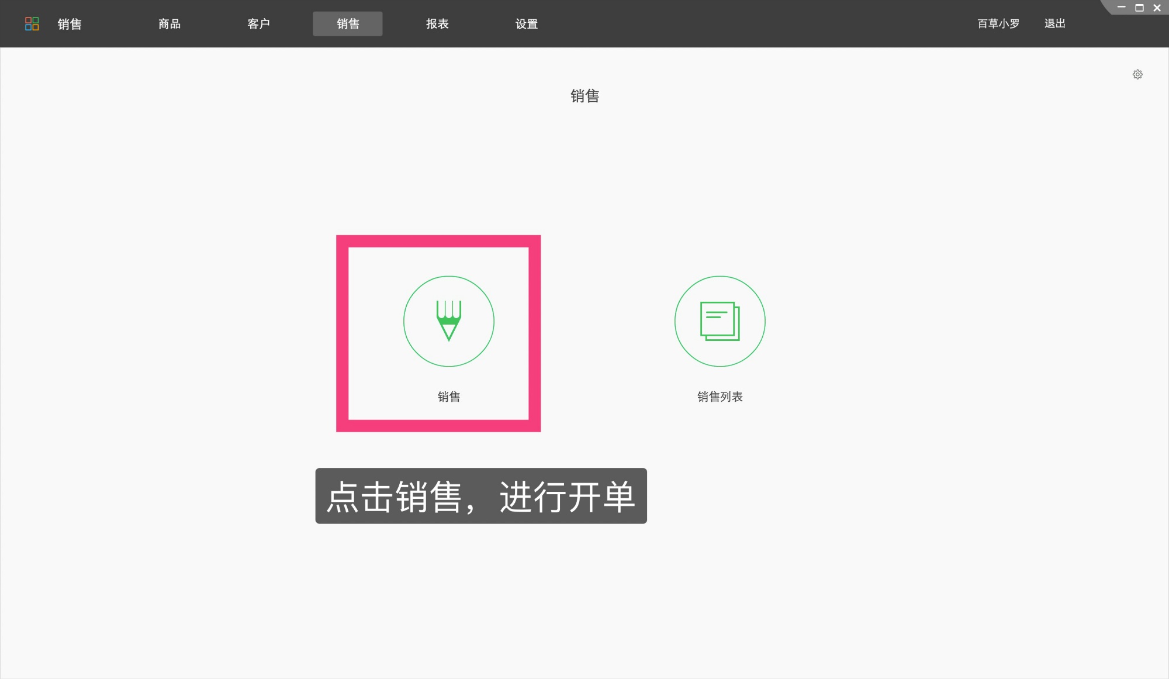Click the stacked pages icon for sales list
1169x679 pixels.
point(720,321)
